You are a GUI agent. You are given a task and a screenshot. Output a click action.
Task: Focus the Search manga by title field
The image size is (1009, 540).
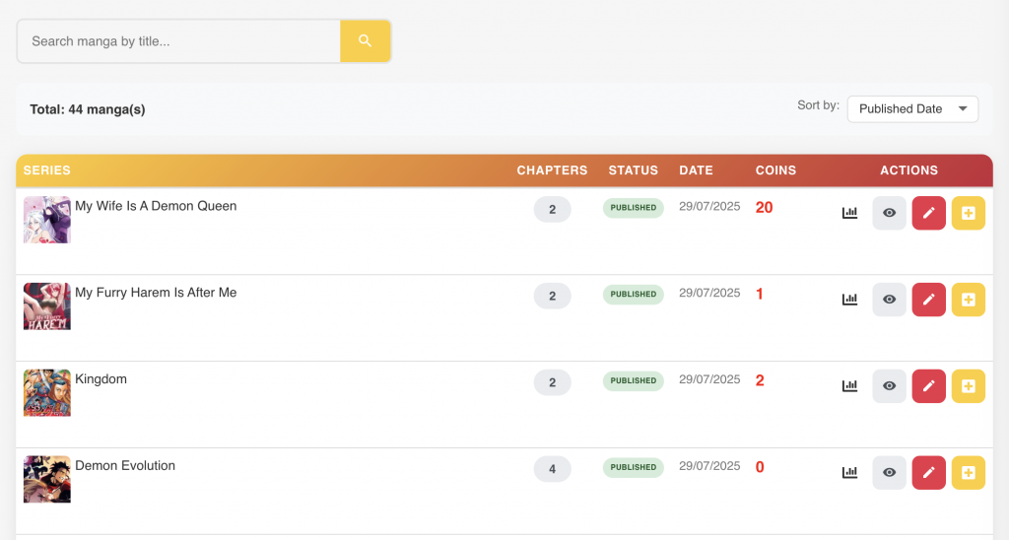179,41
